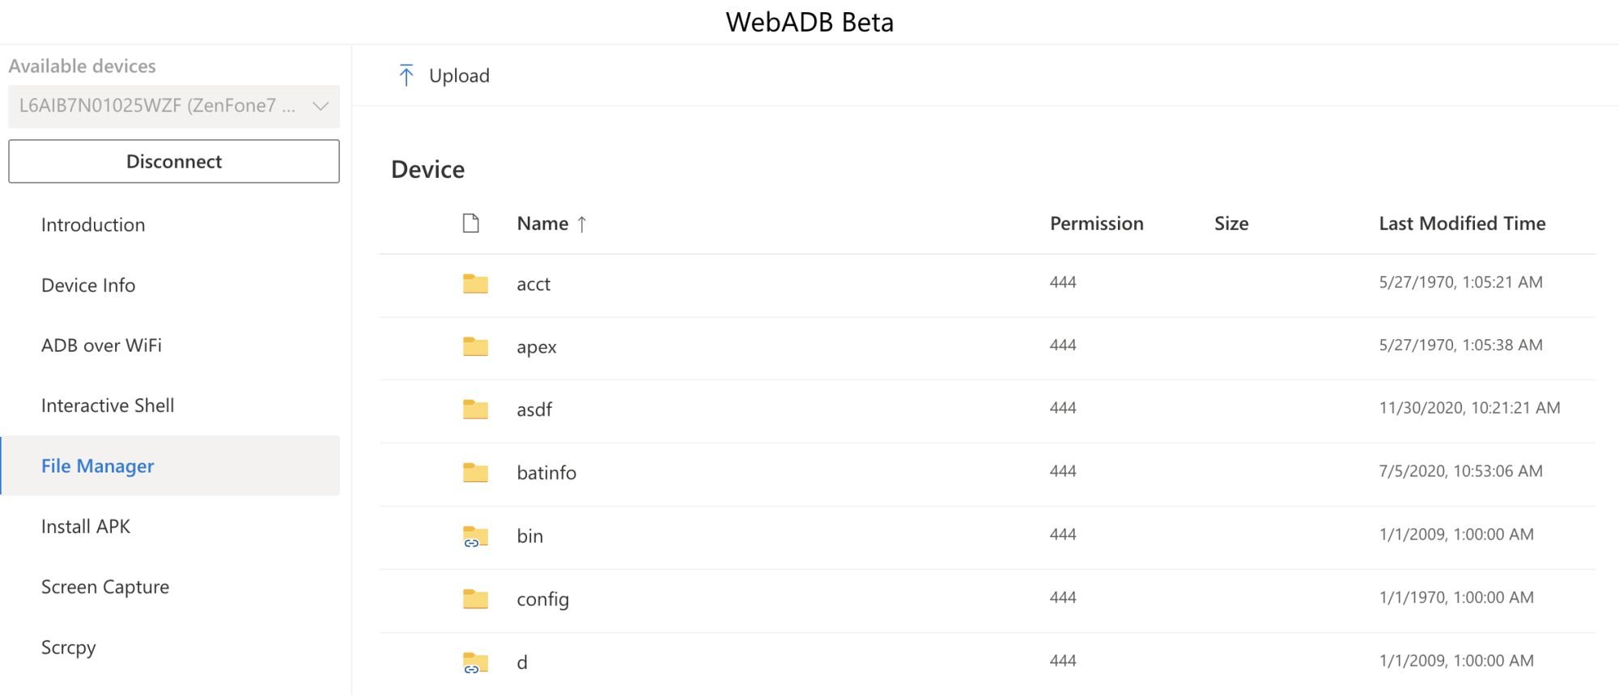The image size is (1619, 695).
Task: Click the asdf folder icon
Action: [x=475, y=409]
